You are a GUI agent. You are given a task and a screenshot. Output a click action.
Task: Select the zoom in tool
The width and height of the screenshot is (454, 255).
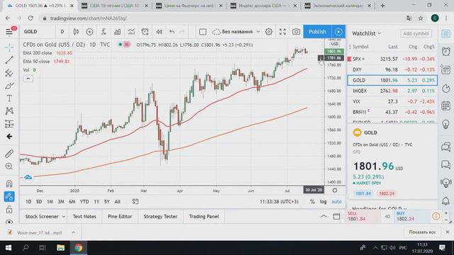(9, 166)
